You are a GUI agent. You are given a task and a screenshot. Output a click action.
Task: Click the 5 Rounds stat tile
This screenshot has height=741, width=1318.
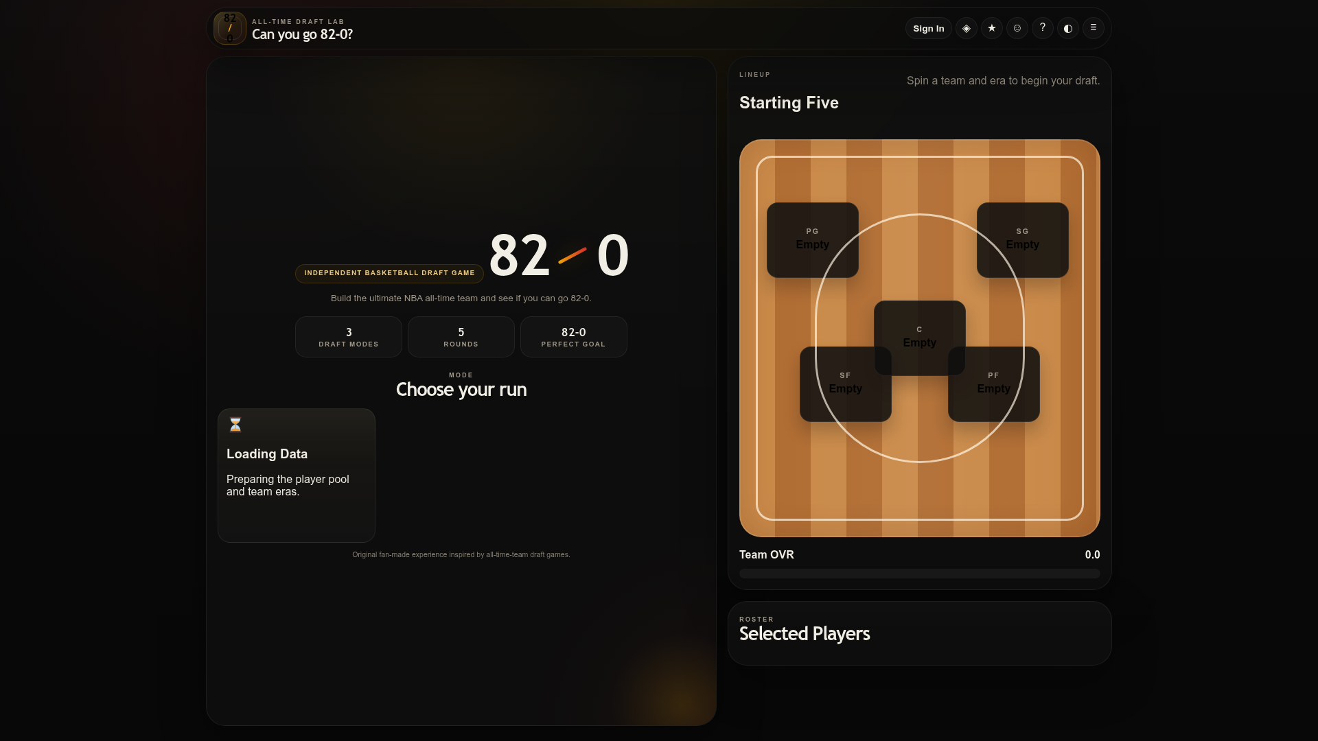pos(461,337)
